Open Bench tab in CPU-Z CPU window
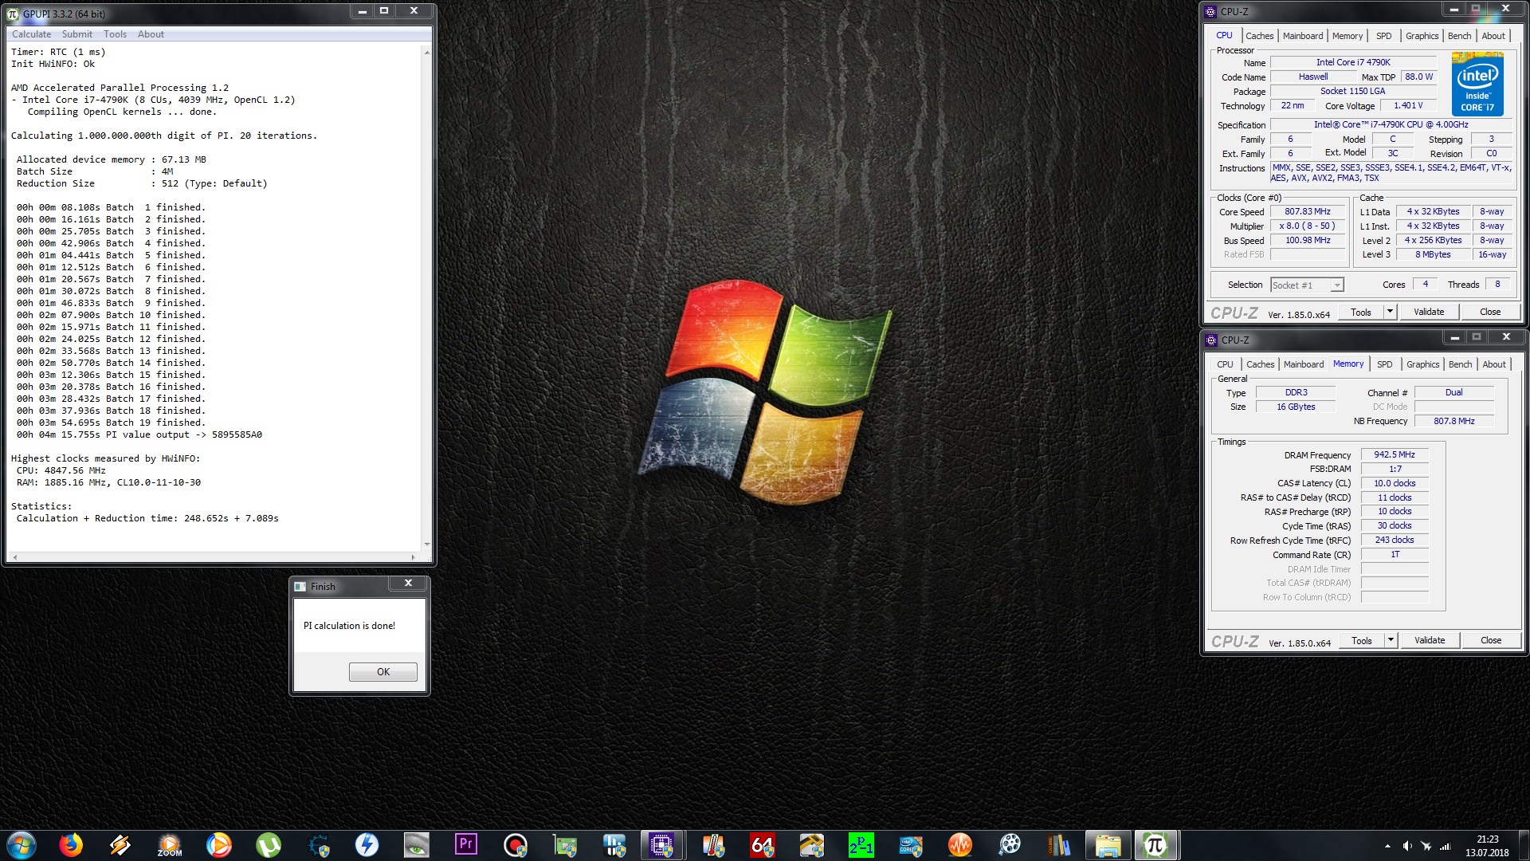Image resolution: width=1530 pixels, height=861 pixels. point(1459,36)
